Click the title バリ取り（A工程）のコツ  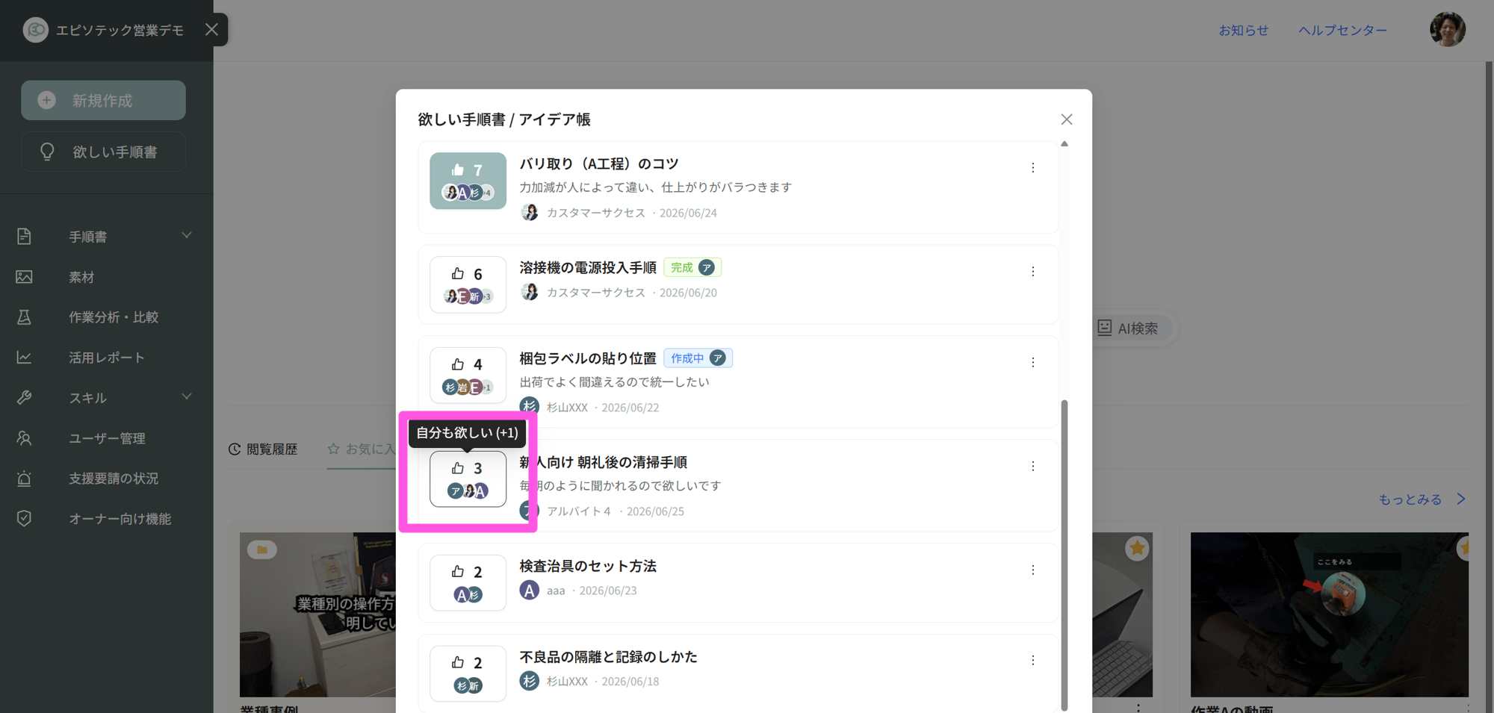click(x=599, y=164)
